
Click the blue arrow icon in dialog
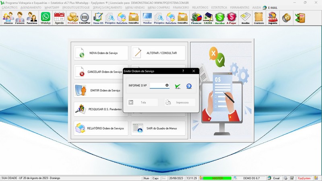189,86
